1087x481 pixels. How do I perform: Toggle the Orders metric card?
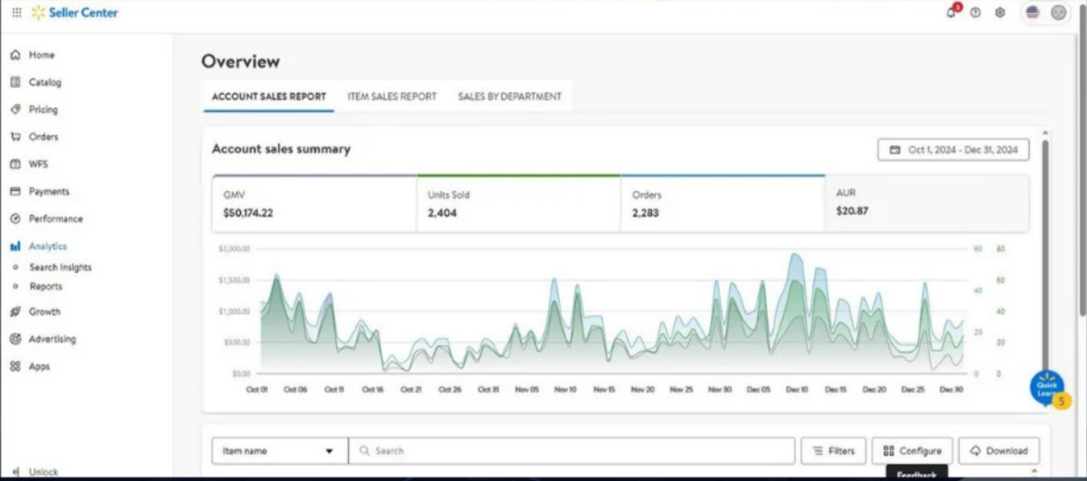[x=722, y=203]
